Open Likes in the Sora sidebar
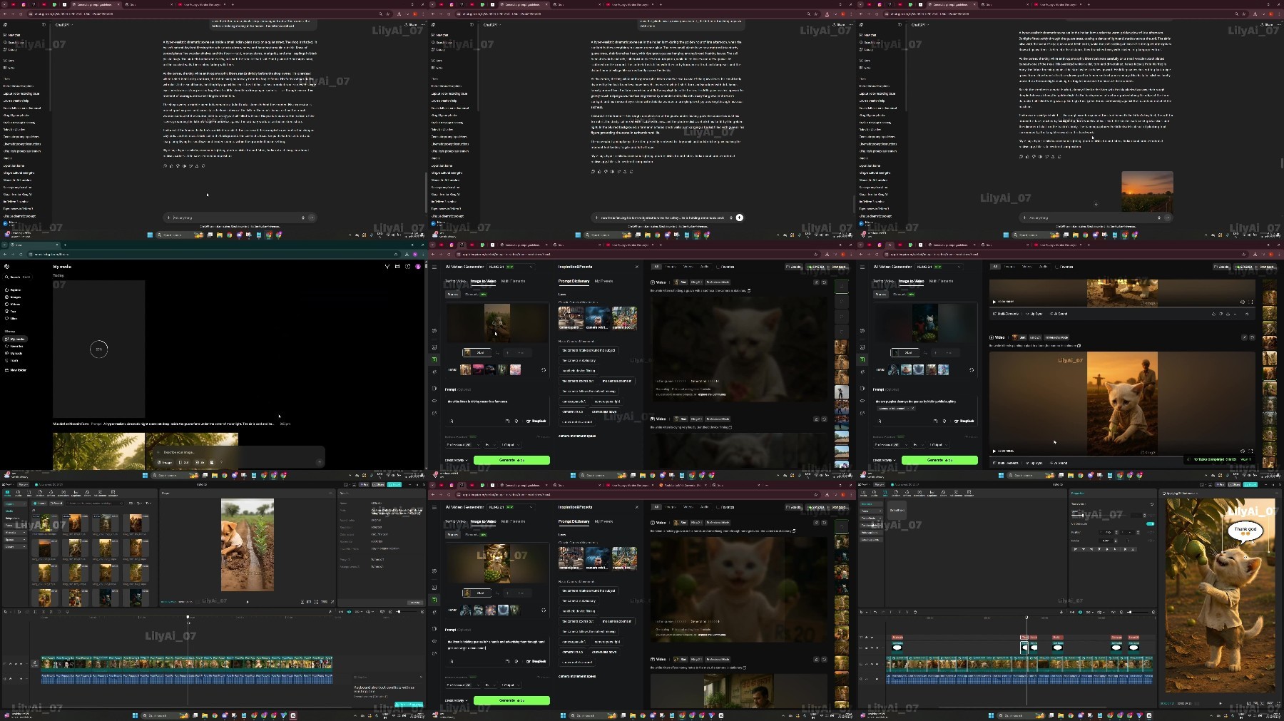The image size is (1284, 721). tap(12, 318)
